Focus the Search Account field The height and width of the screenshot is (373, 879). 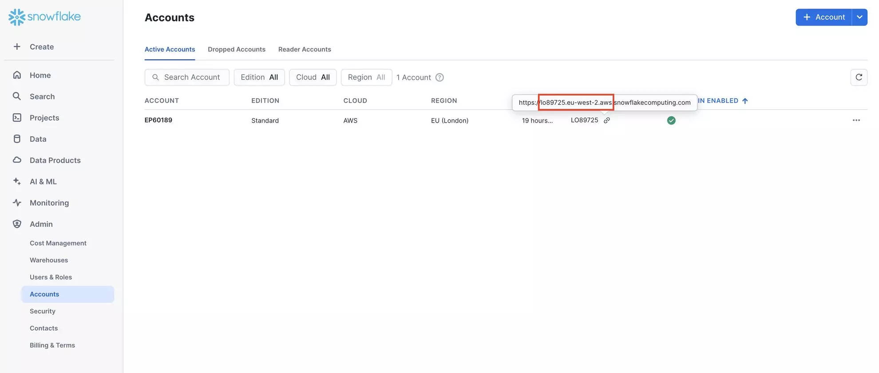pyautogui.click(x=187, y=77)
